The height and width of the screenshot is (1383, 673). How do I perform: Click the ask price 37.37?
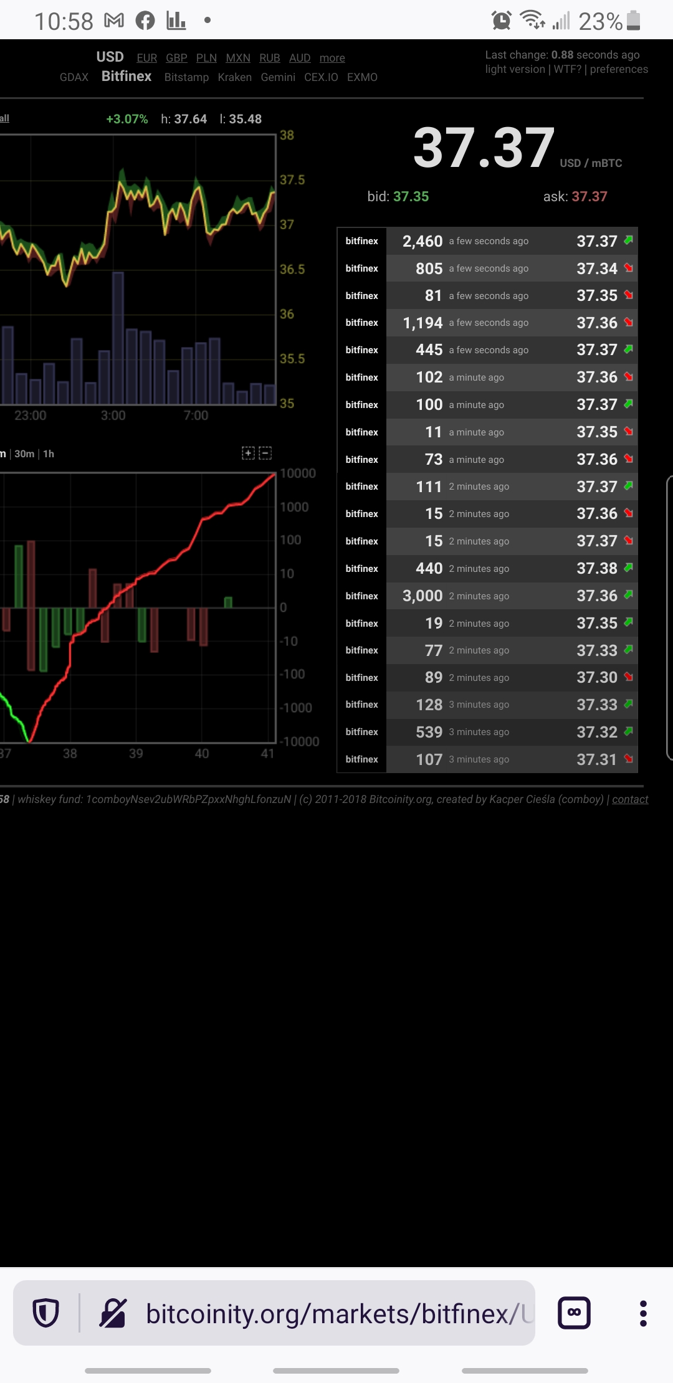589,196
